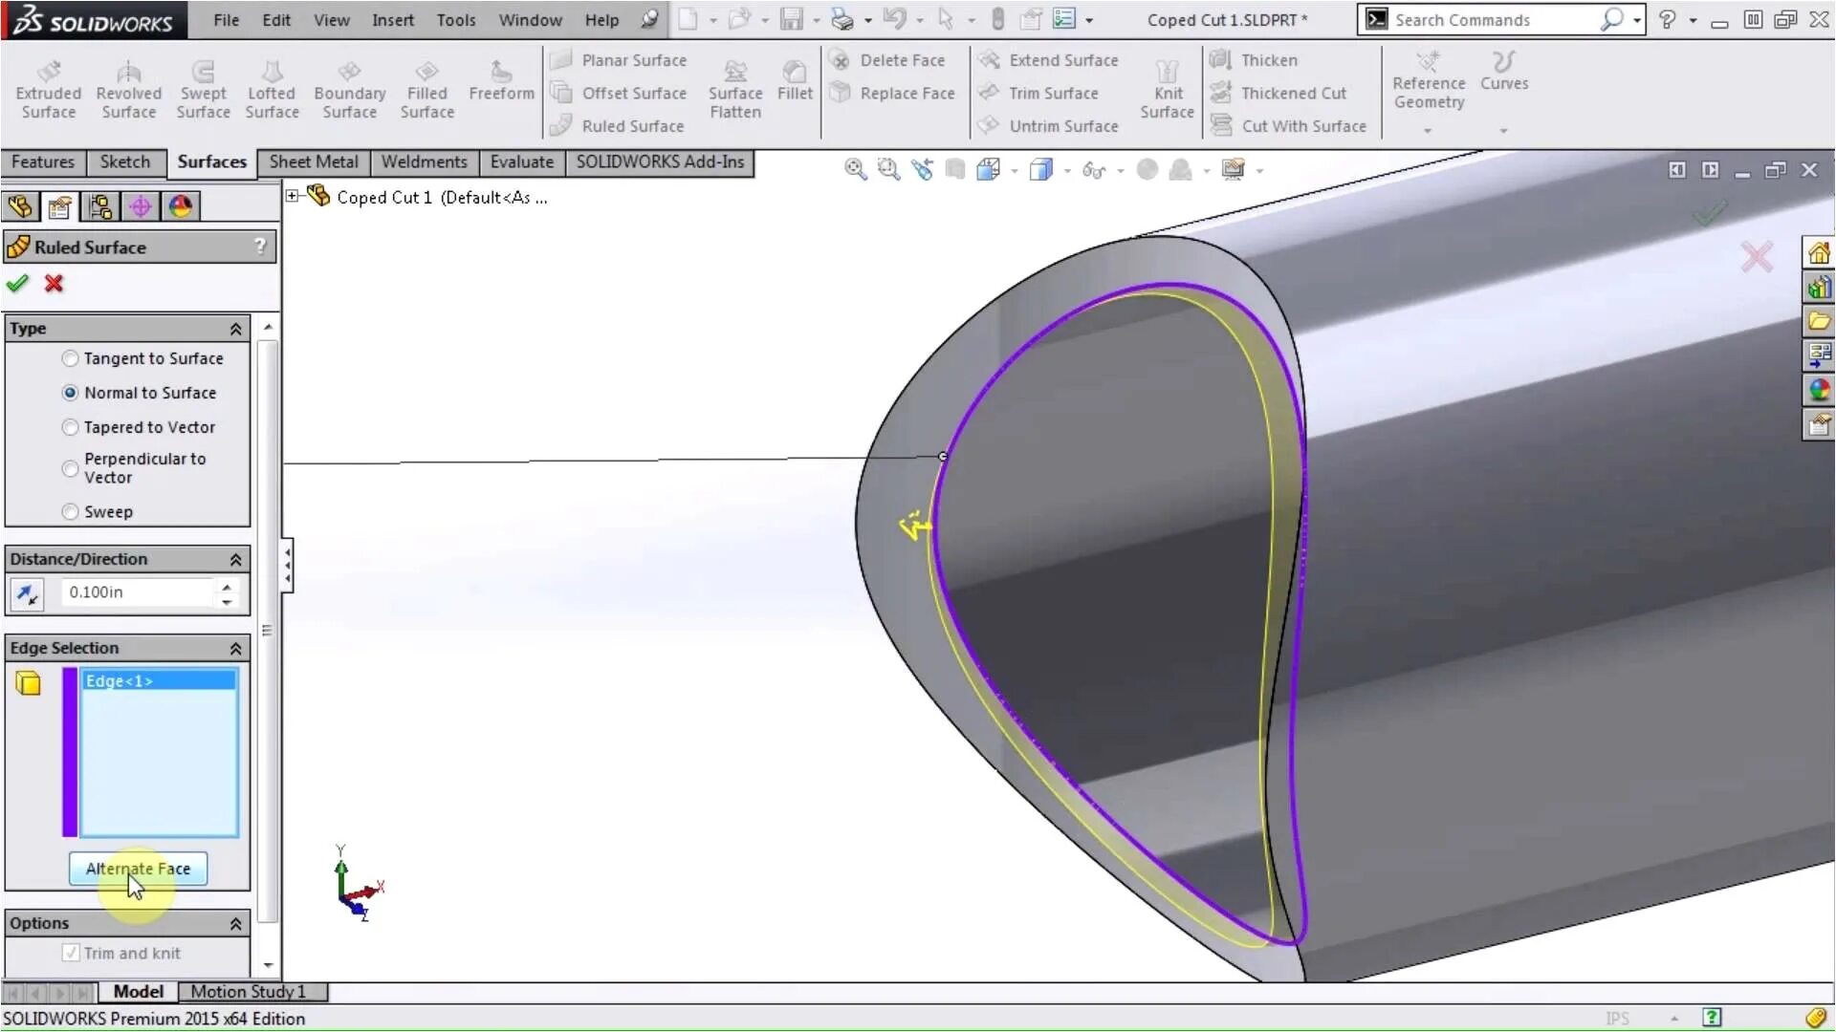Switch to the Sketch tab
Viewport: 1836px width, 1032px height.
(x=123, y=161)
